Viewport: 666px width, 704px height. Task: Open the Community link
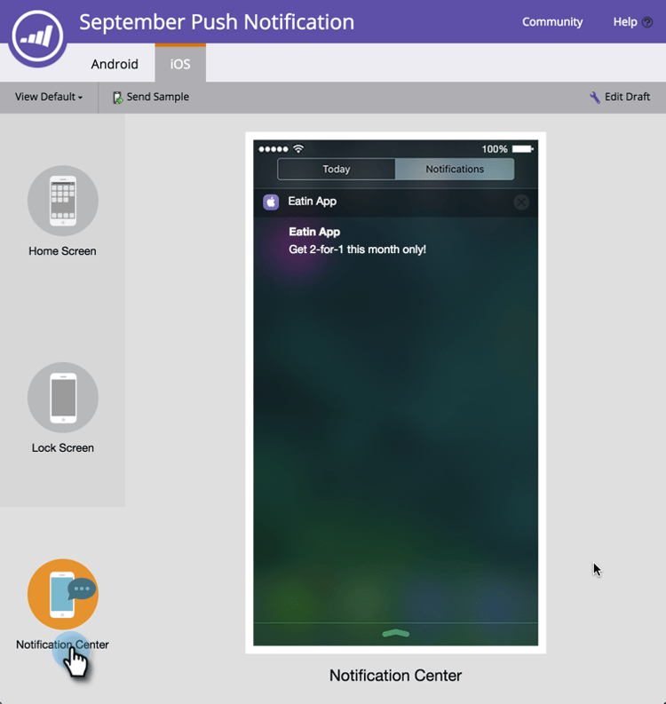(x=552, y=22)
